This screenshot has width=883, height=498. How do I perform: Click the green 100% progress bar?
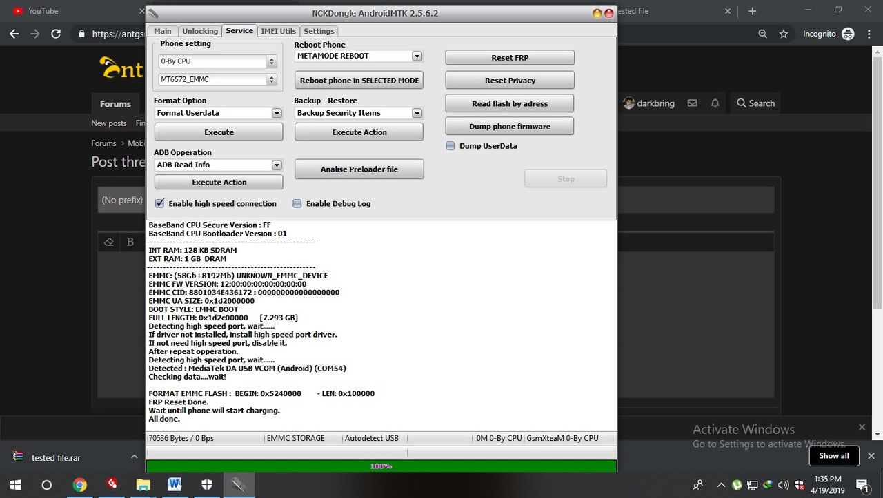381,466
